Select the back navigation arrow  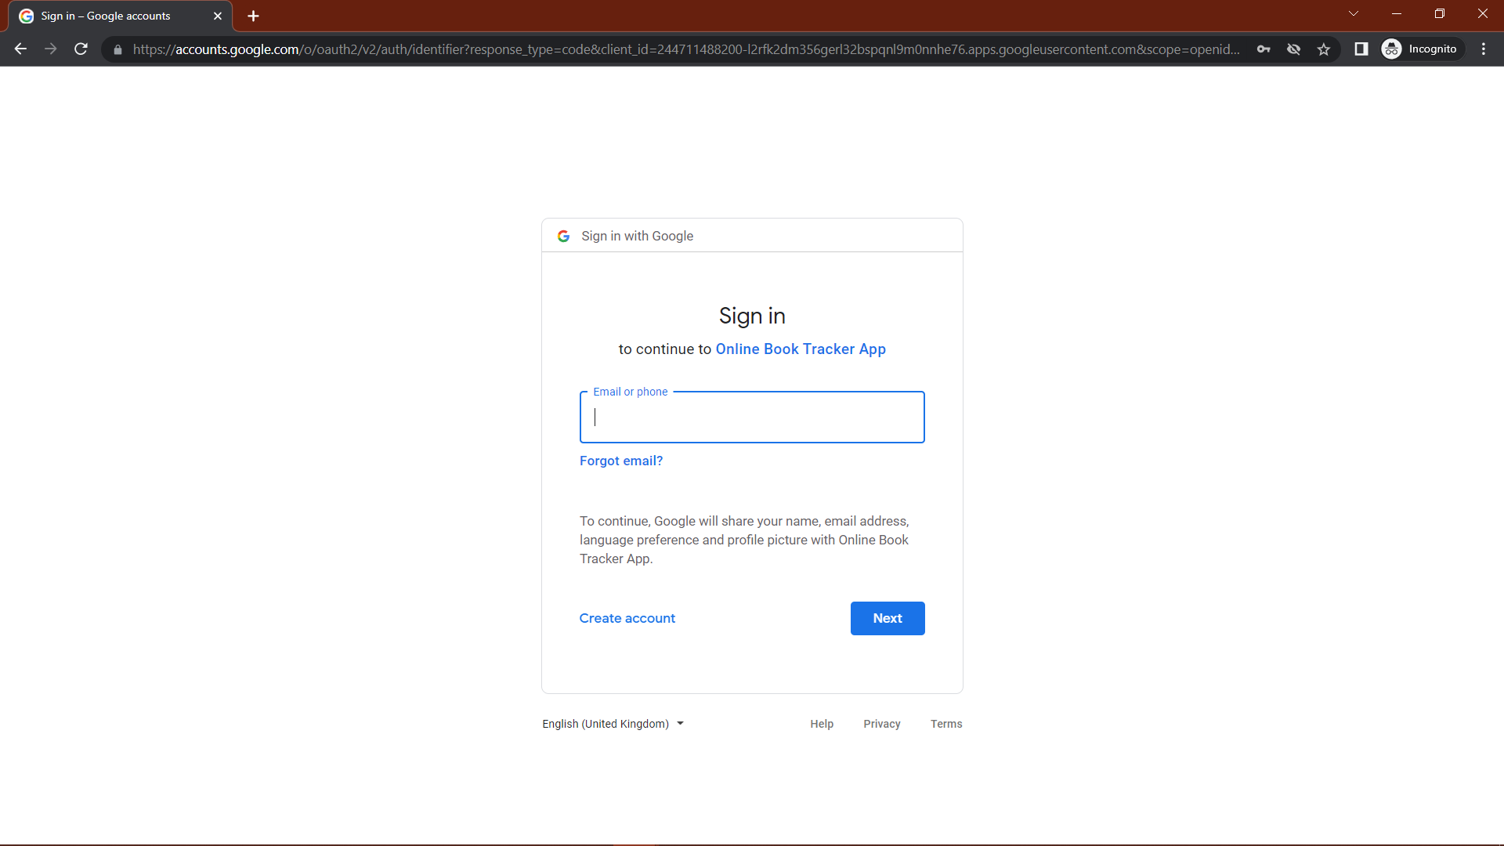coord(20,49)
